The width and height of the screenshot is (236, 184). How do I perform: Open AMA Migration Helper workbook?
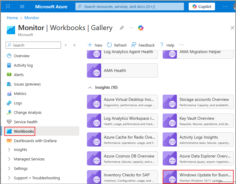pyautogui.click(x=198, y=54)
